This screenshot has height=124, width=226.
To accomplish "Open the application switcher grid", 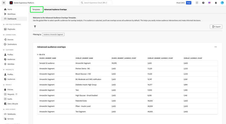I will pyautogui.click(x=197, y=3).
